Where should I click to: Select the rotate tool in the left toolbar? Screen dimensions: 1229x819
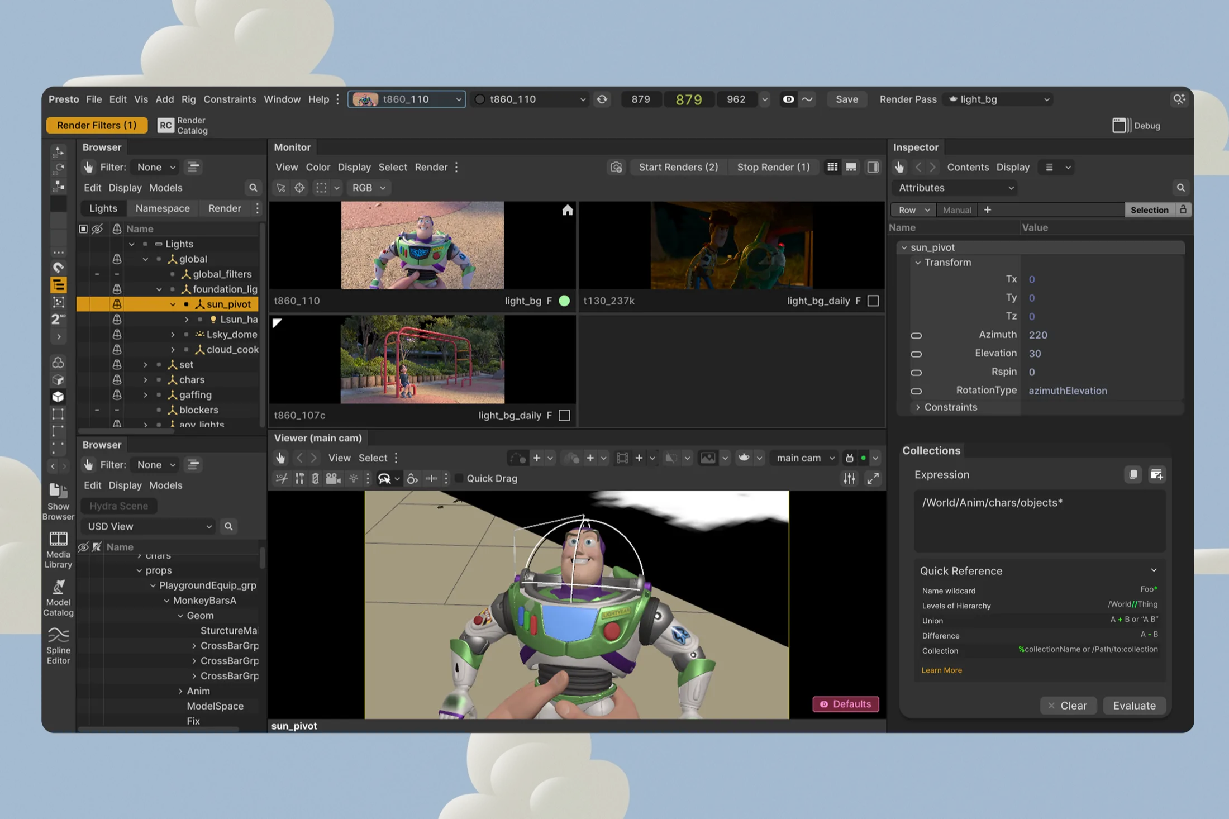58,168
